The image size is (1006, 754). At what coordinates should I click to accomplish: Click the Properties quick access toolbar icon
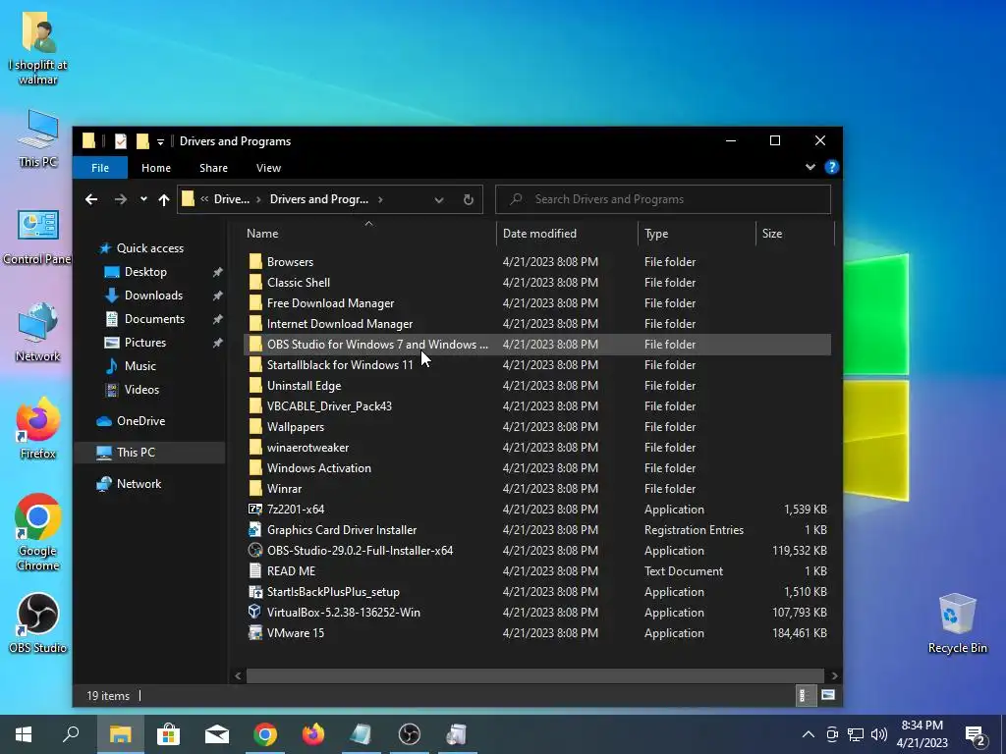(x=121, y=141)
